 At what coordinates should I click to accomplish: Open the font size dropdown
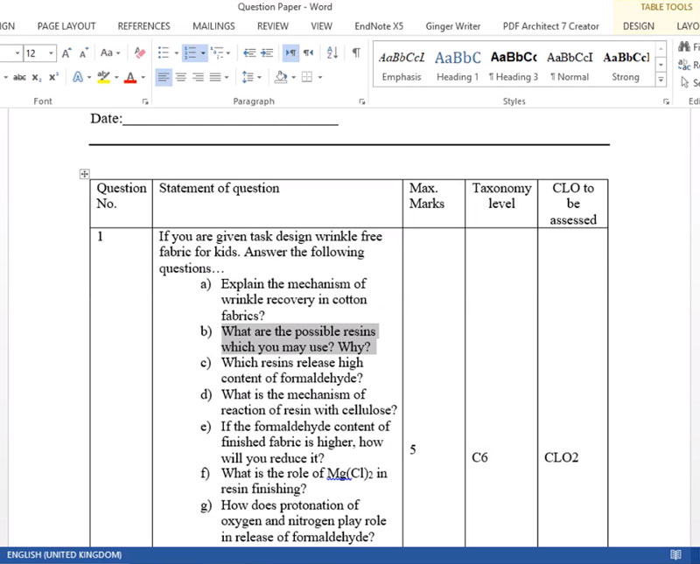51,53
